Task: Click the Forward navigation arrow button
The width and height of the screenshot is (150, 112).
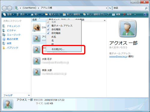Action: (x=10, y=8)
